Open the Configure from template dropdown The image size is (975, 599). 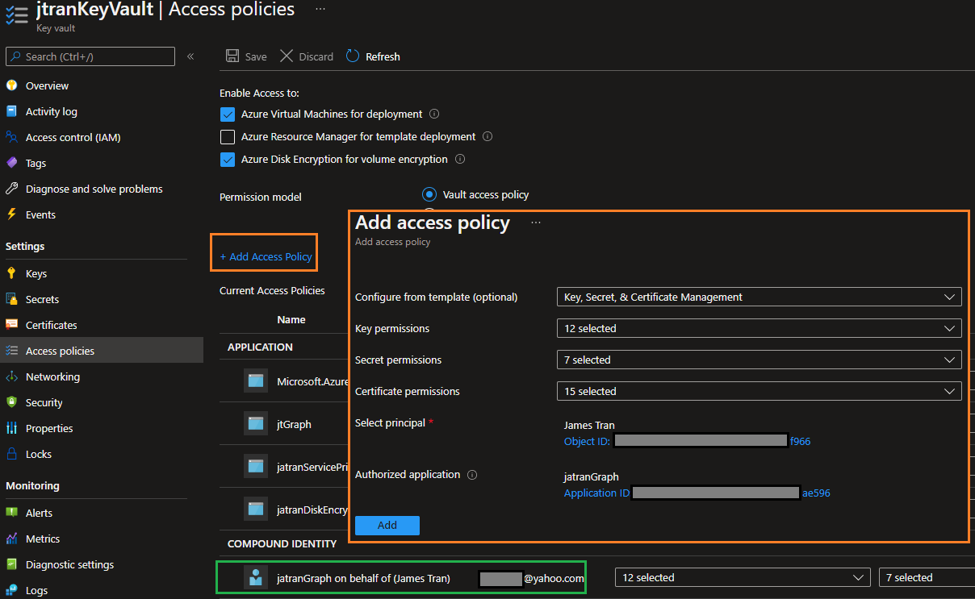[758, 297]
